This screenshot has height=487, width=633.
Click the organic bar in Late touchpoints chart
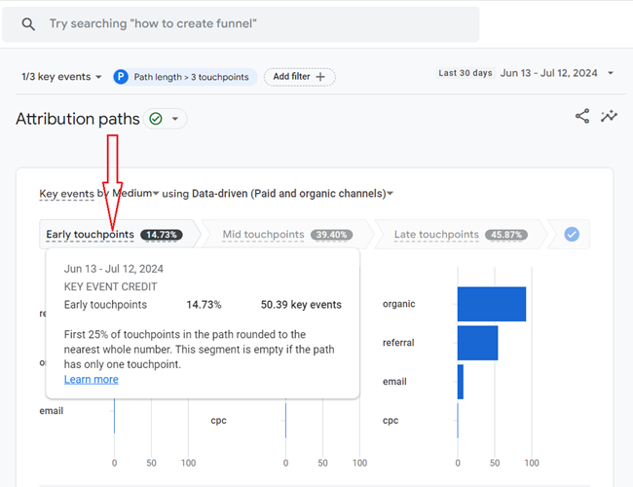click(x=492, y=304)
